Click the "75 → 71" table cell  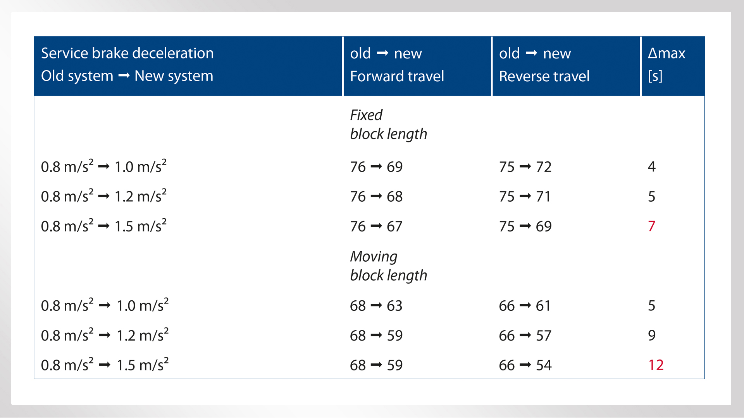pos(525,197)
